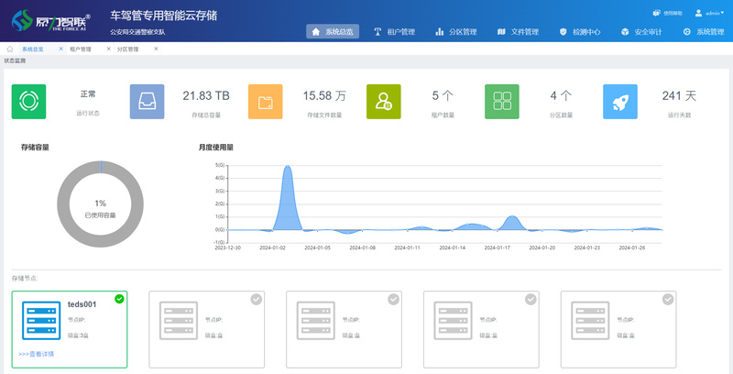Screen dimensions: 733x374
Task: Open the 安全审计 navigation menu
Action: pos(642,32)
